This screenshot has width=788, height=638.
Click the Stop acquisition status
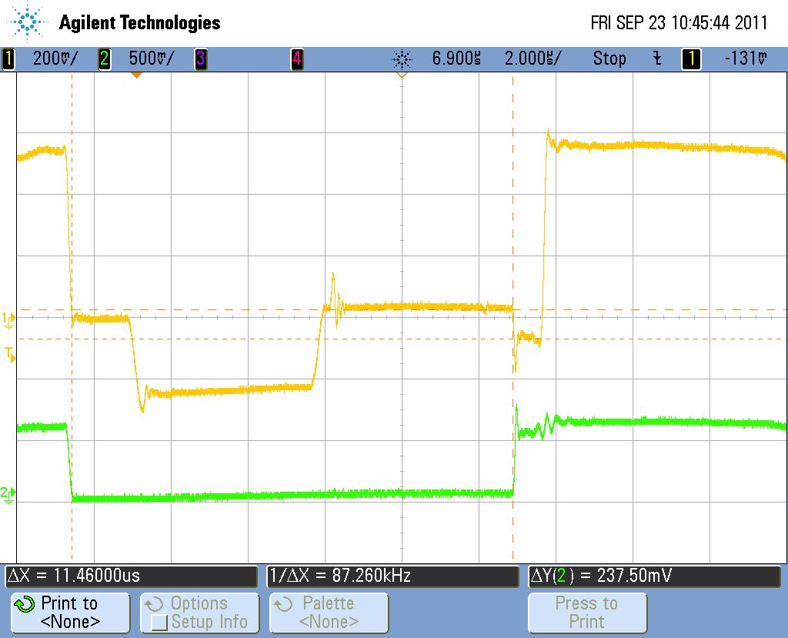point(609,58)
